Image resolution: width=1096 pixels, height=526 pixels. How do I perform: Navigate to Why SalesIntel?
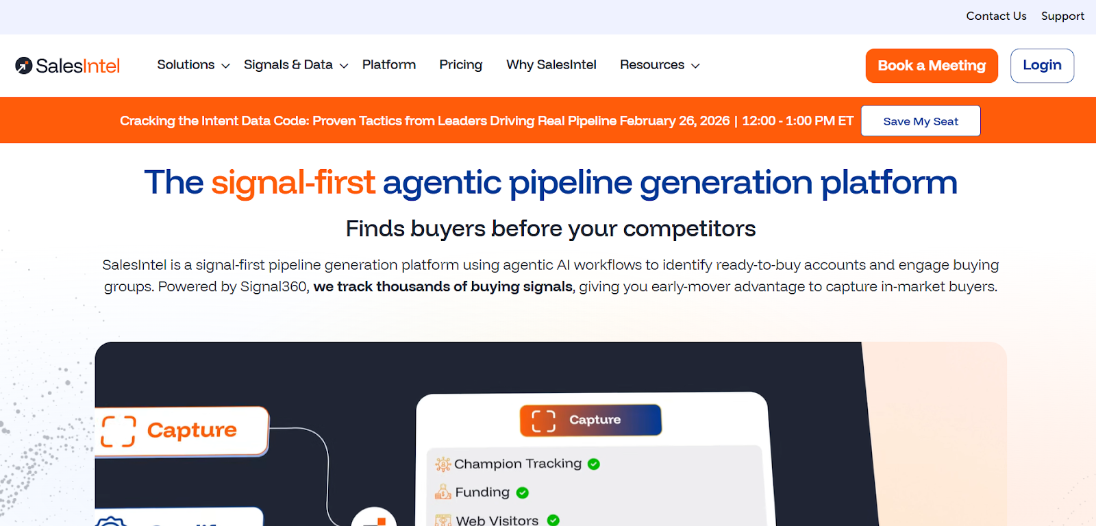pyautogui.click(x=551, y=65)
